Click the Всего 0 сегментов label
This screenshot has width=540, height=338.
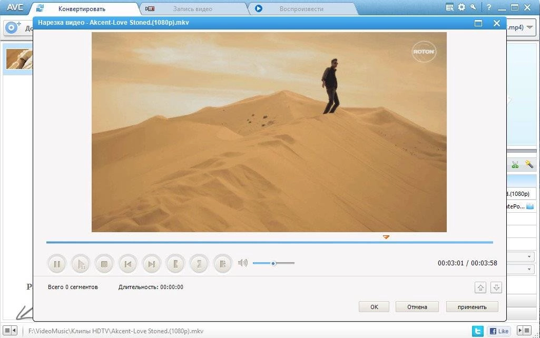click(x=73, y=287)
